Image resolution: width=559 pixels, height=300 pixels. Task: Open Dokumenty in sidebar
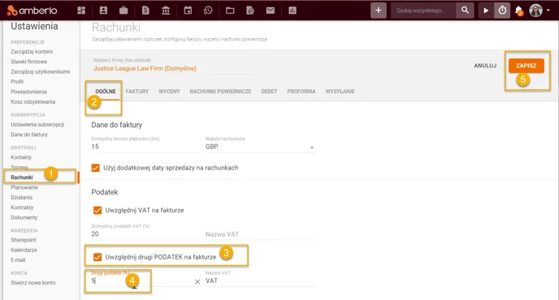(24, 217)
